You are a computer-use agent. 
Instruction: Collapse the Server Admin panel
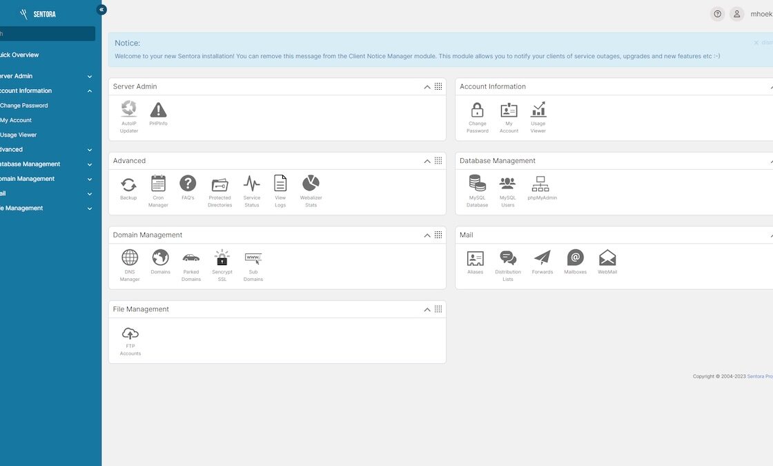tap(427, 87)
